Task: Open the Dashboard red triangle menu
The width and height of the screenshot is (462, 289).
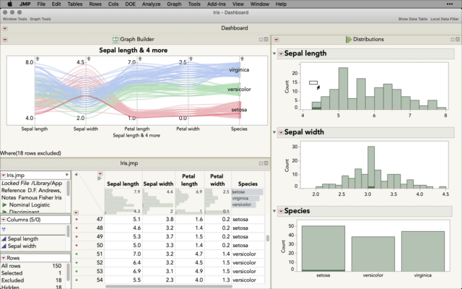Action: click(x=5, y=28)
